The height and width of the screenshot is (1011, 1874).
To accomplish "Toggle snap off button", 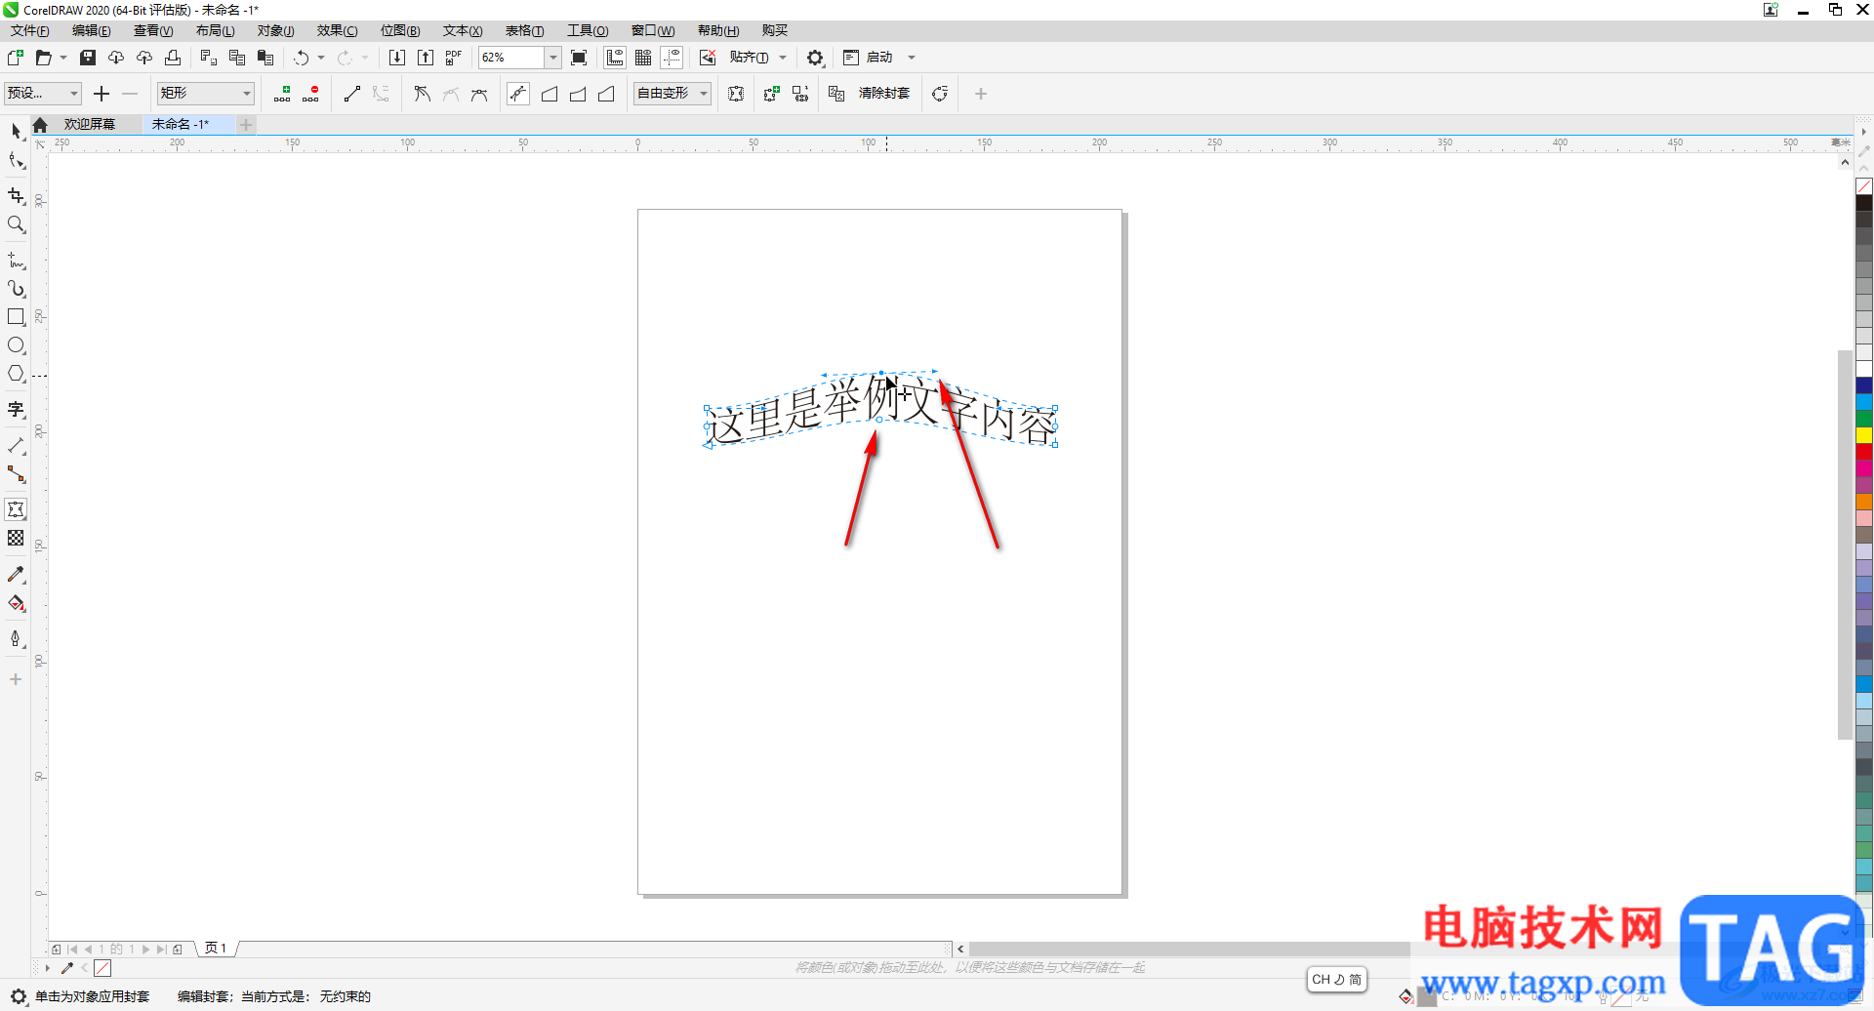I will pyautogui.click(x=708, y=58).
